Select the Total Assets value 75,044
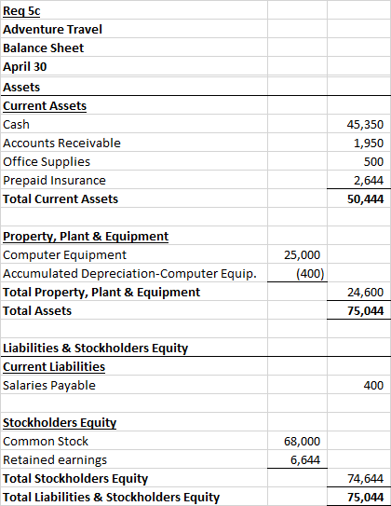The width and height of the screenshot is (391, 506). (x=366, y=310)
